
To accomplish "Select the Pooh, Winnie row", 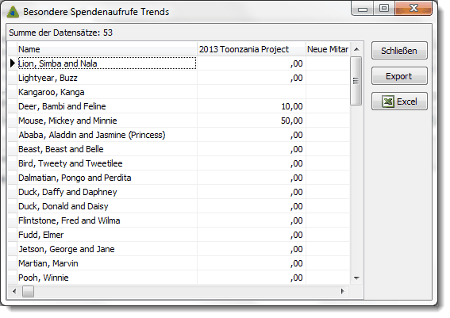I will 179,278.
